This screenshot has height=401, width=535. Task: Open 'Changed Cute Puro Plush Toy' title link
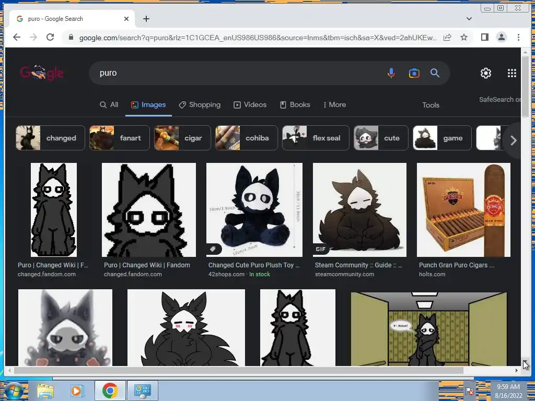[254, 265]
